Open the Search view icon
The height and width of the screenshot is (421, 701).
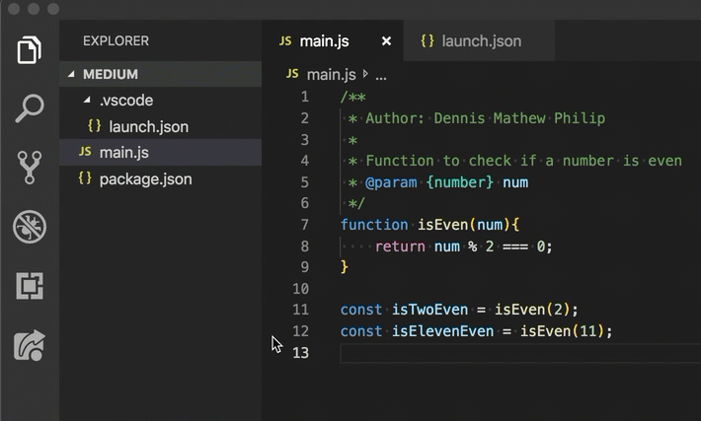(x=30, y=108)
